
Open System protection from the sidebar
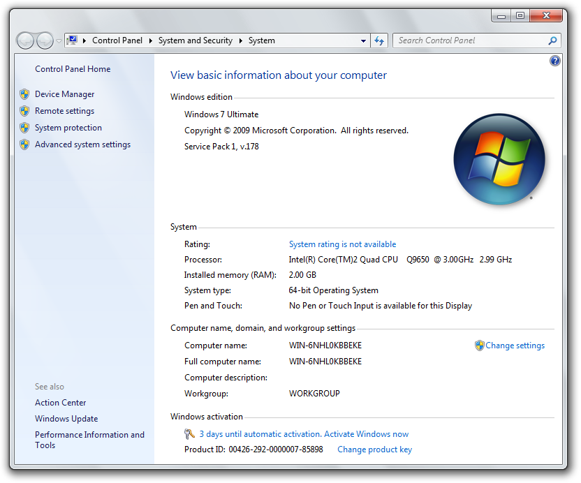(68, 128)
